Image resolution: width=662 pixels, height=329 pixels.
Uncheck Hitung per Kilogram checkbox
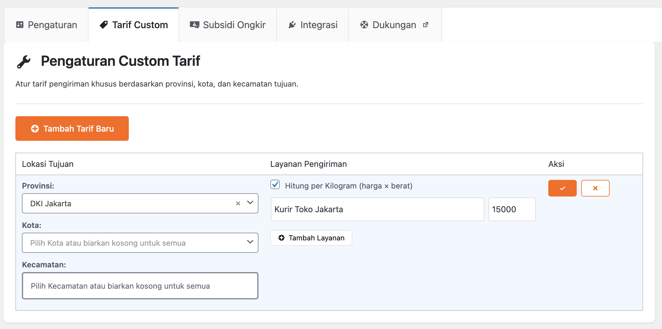275,185
